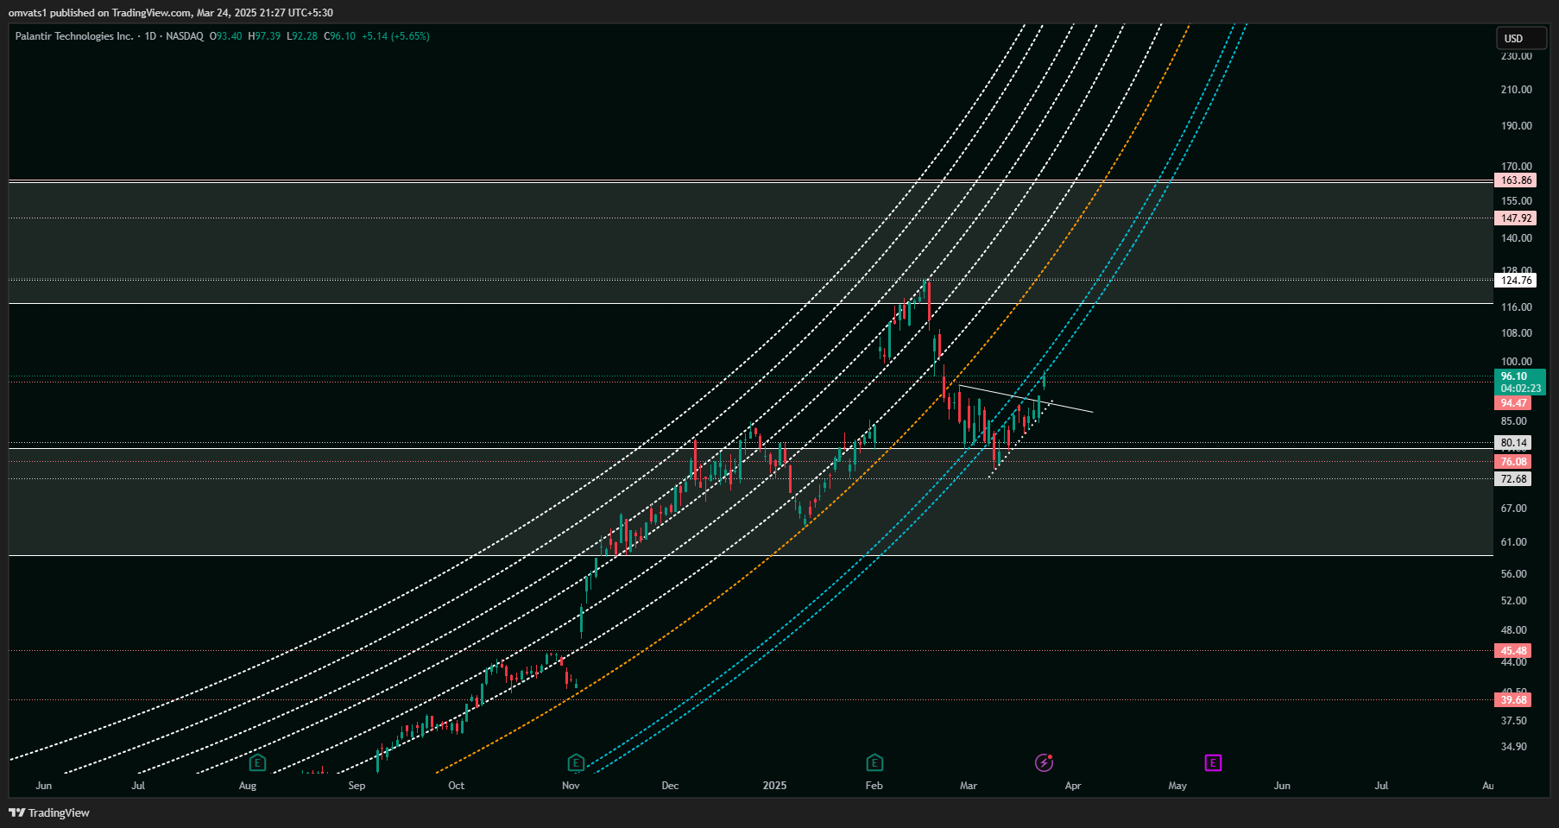Image resolution: width=1559 pixels, height=828 pixels.
Task: Click the 61.00 price axis tick
Action: (x=1514, y=542)
